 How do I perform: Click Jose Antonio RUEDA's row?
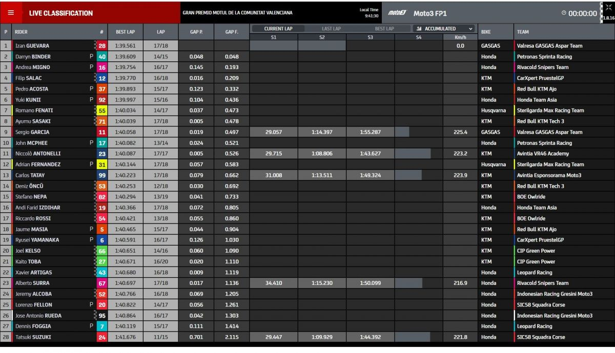(307, 316)
